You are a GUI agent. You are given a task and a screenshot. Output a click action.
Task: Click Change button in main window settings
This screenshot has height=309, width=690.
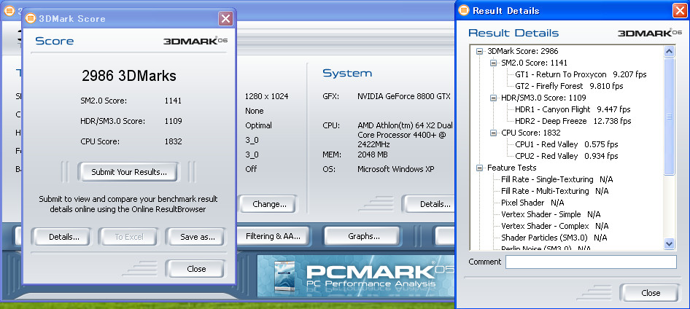pyautogui.click(x=269, y=204)
